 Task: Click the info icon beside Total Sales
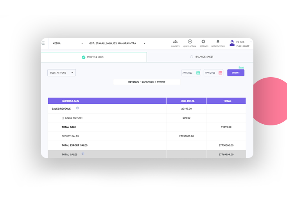pos(83,154)
